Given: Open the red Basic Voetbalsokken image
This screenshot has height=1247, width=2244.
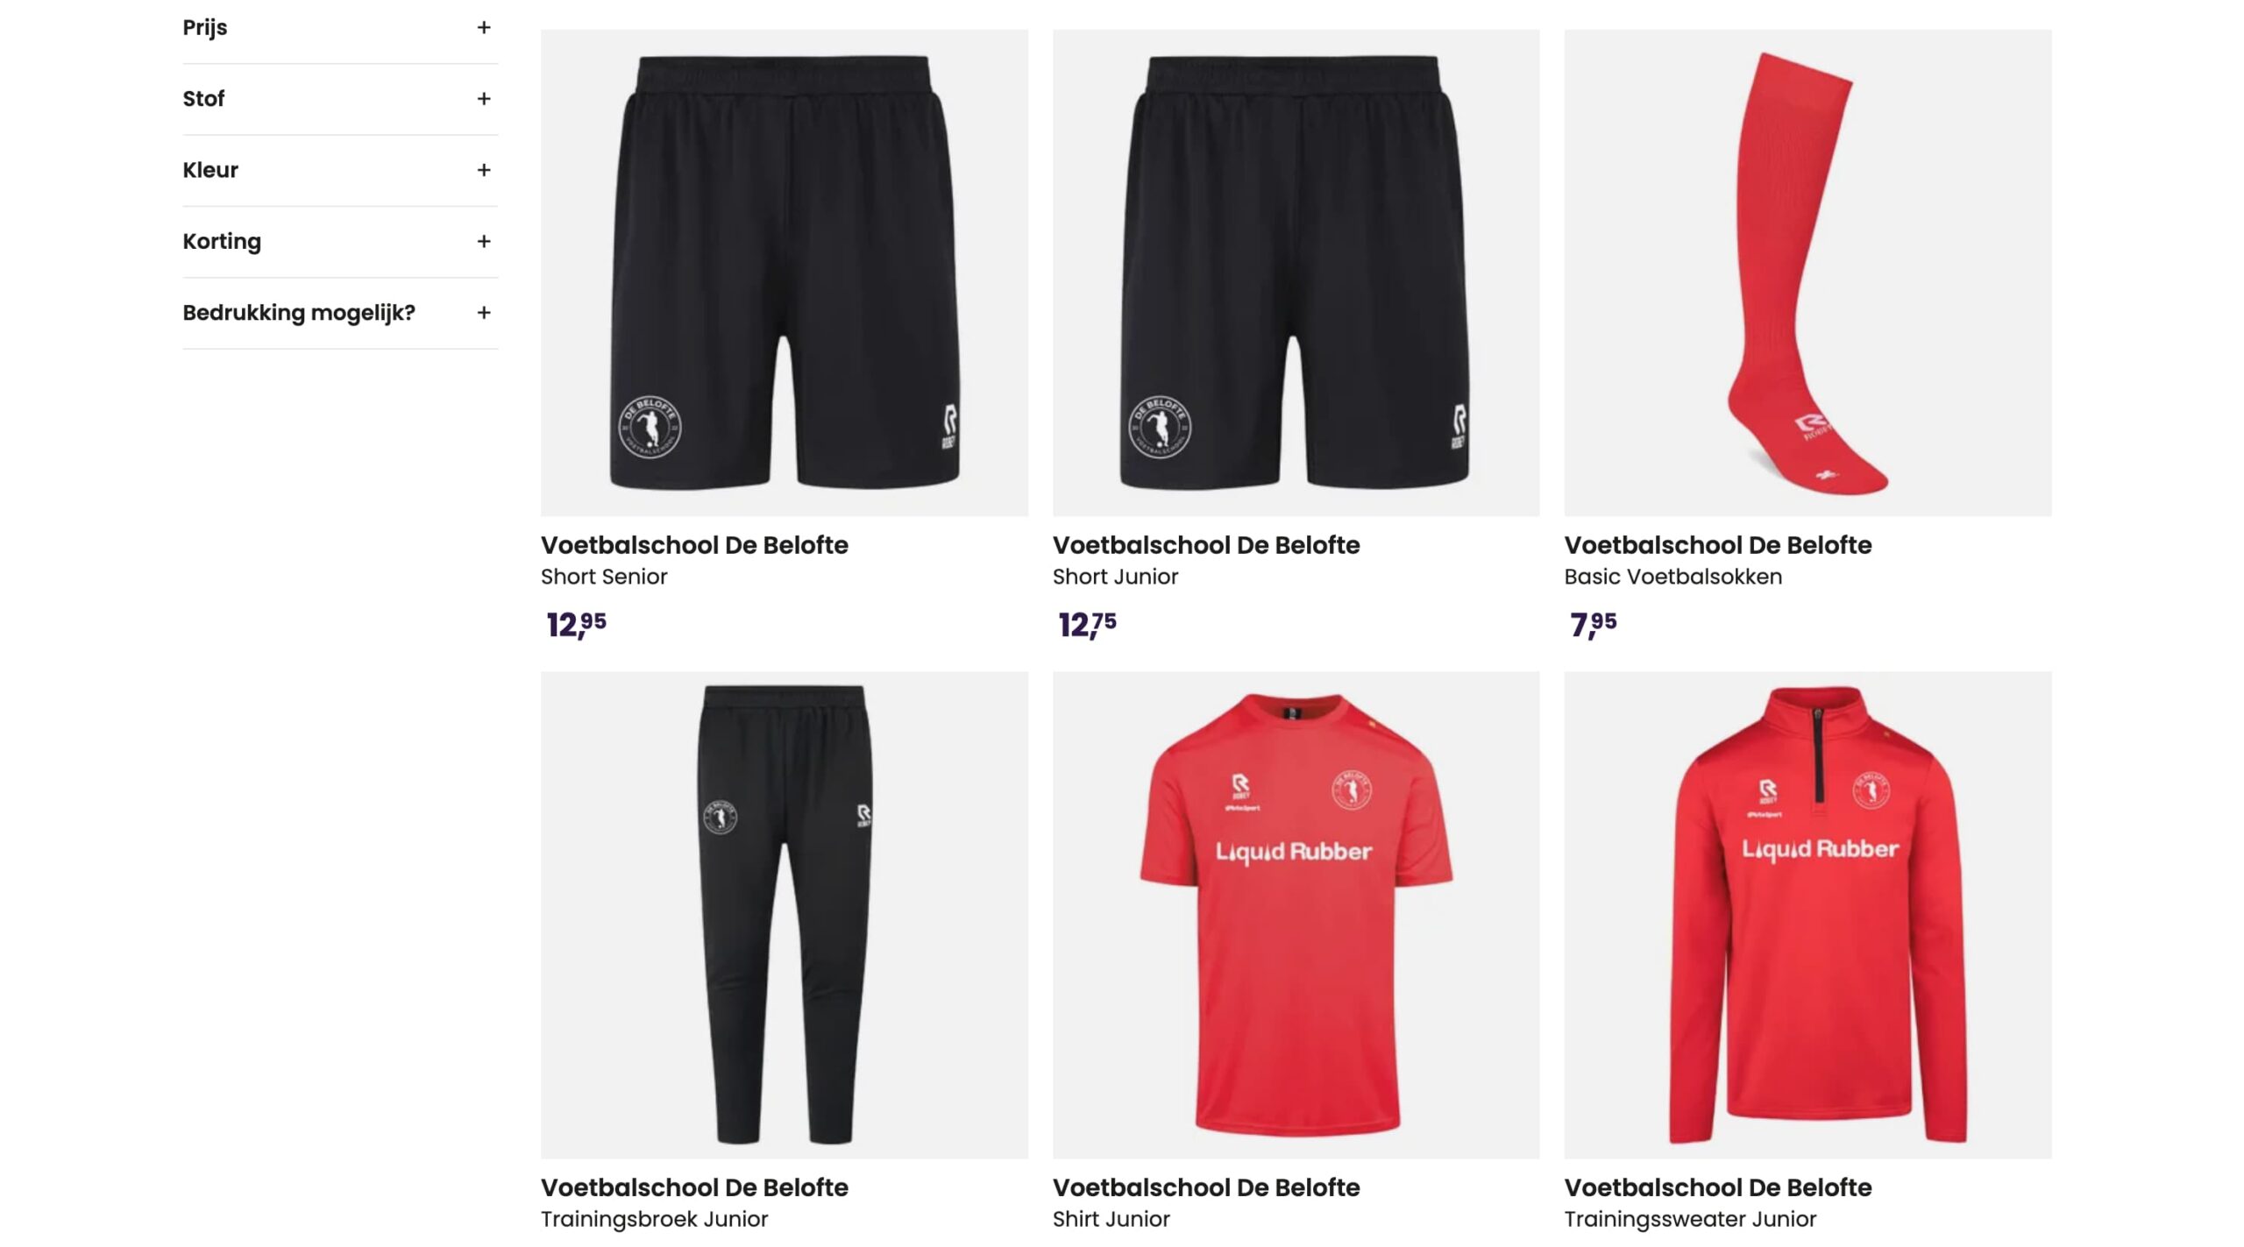Looking at the screenshot, I should (x=1807, y=273).
